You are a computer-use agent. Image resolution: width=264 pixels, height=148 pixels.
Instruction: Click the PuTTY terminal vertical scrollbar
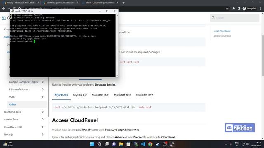pos(117,45)
